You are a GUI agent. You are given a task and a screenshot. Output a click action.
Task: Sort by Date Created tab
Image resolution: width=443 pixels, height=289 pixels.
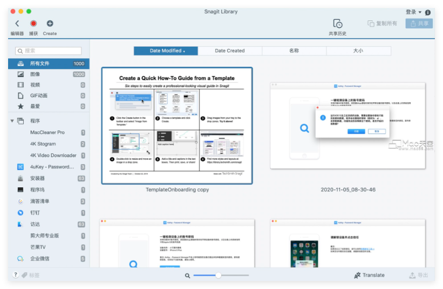[230, 51]
